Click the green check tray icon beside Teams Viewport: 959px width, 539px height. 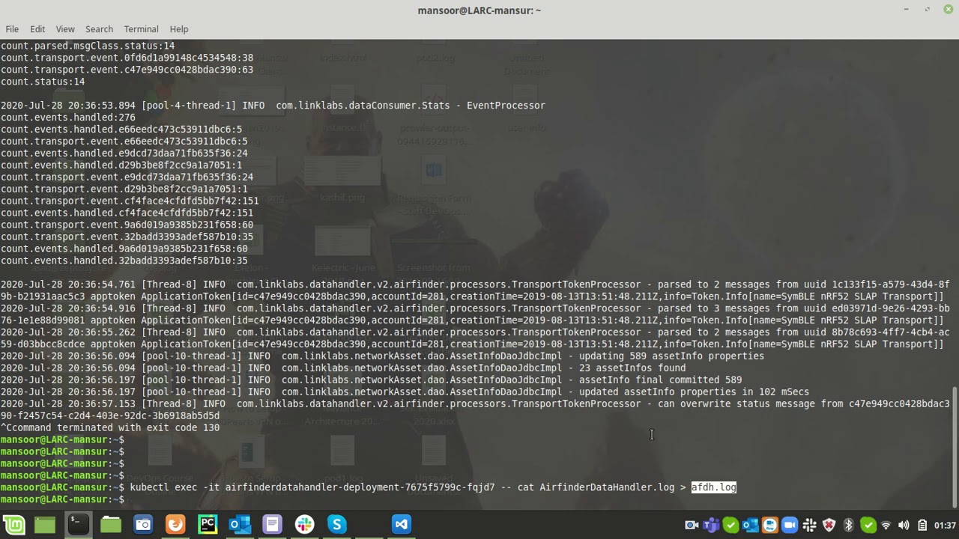pos(730,525)
